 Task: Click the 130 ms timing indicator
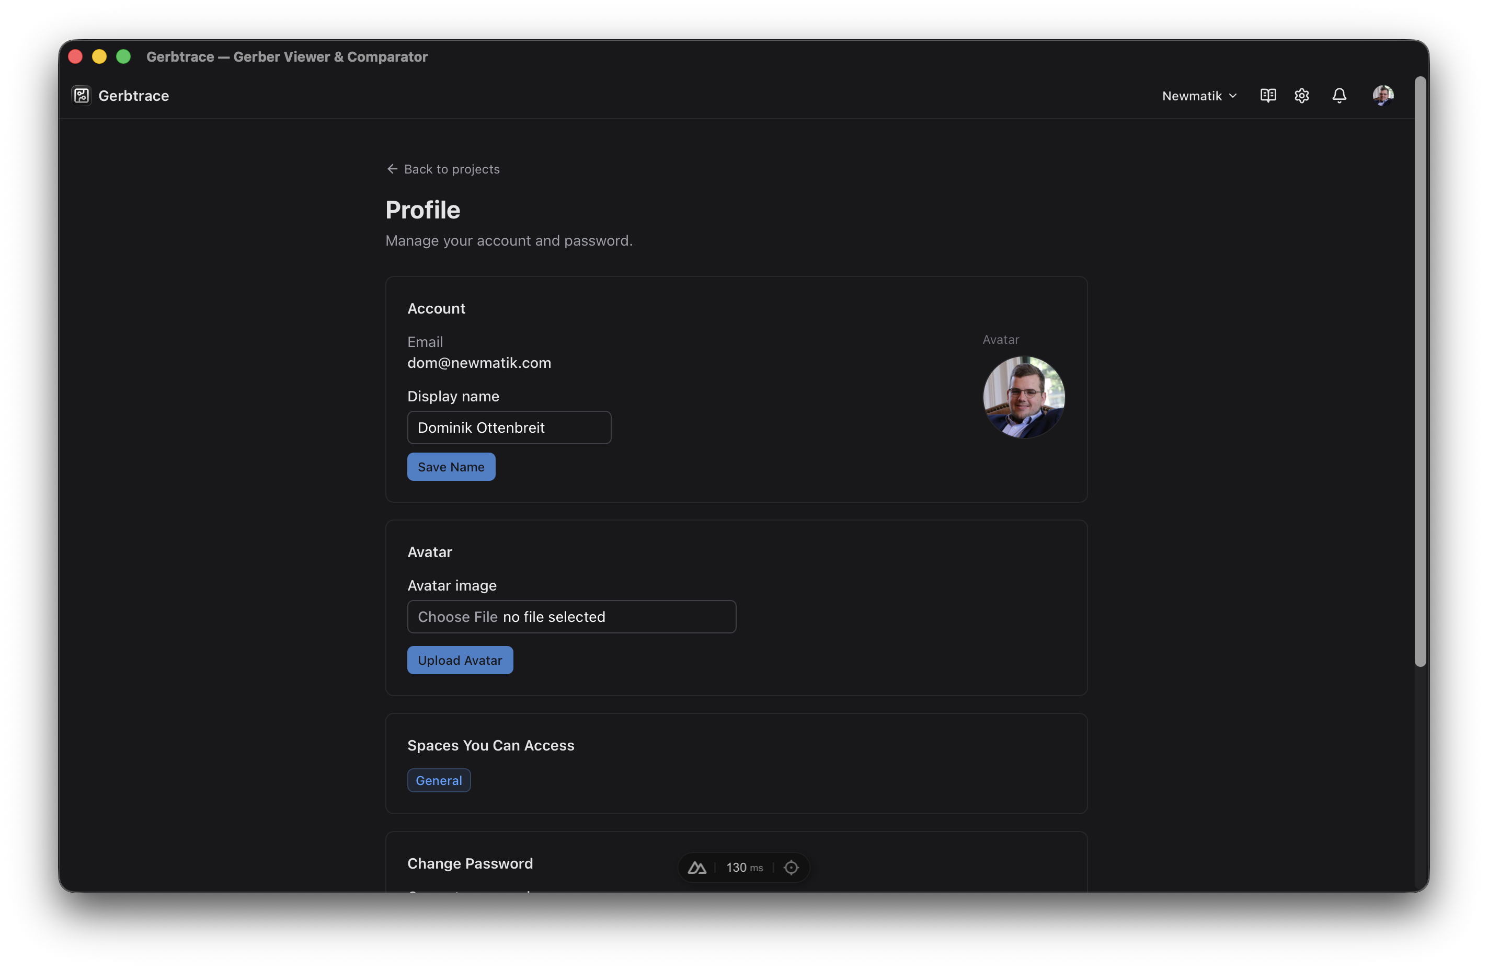point(744,868)
